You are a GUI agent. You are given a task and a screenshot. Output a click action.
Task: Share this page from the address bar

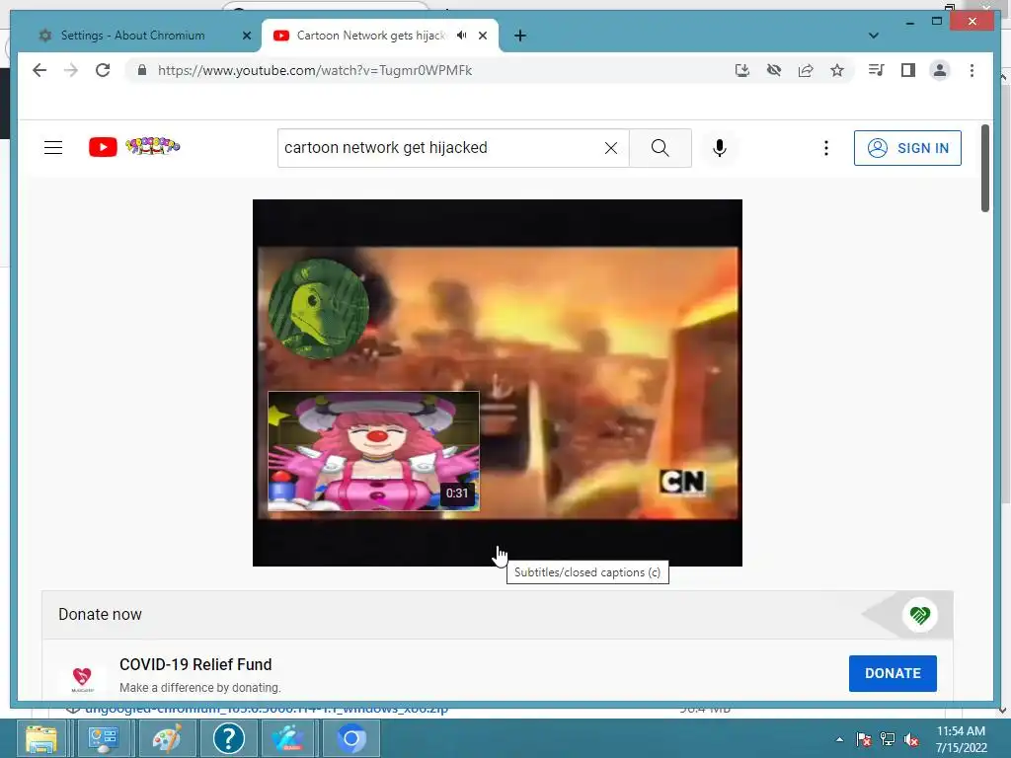pos(806,70)
